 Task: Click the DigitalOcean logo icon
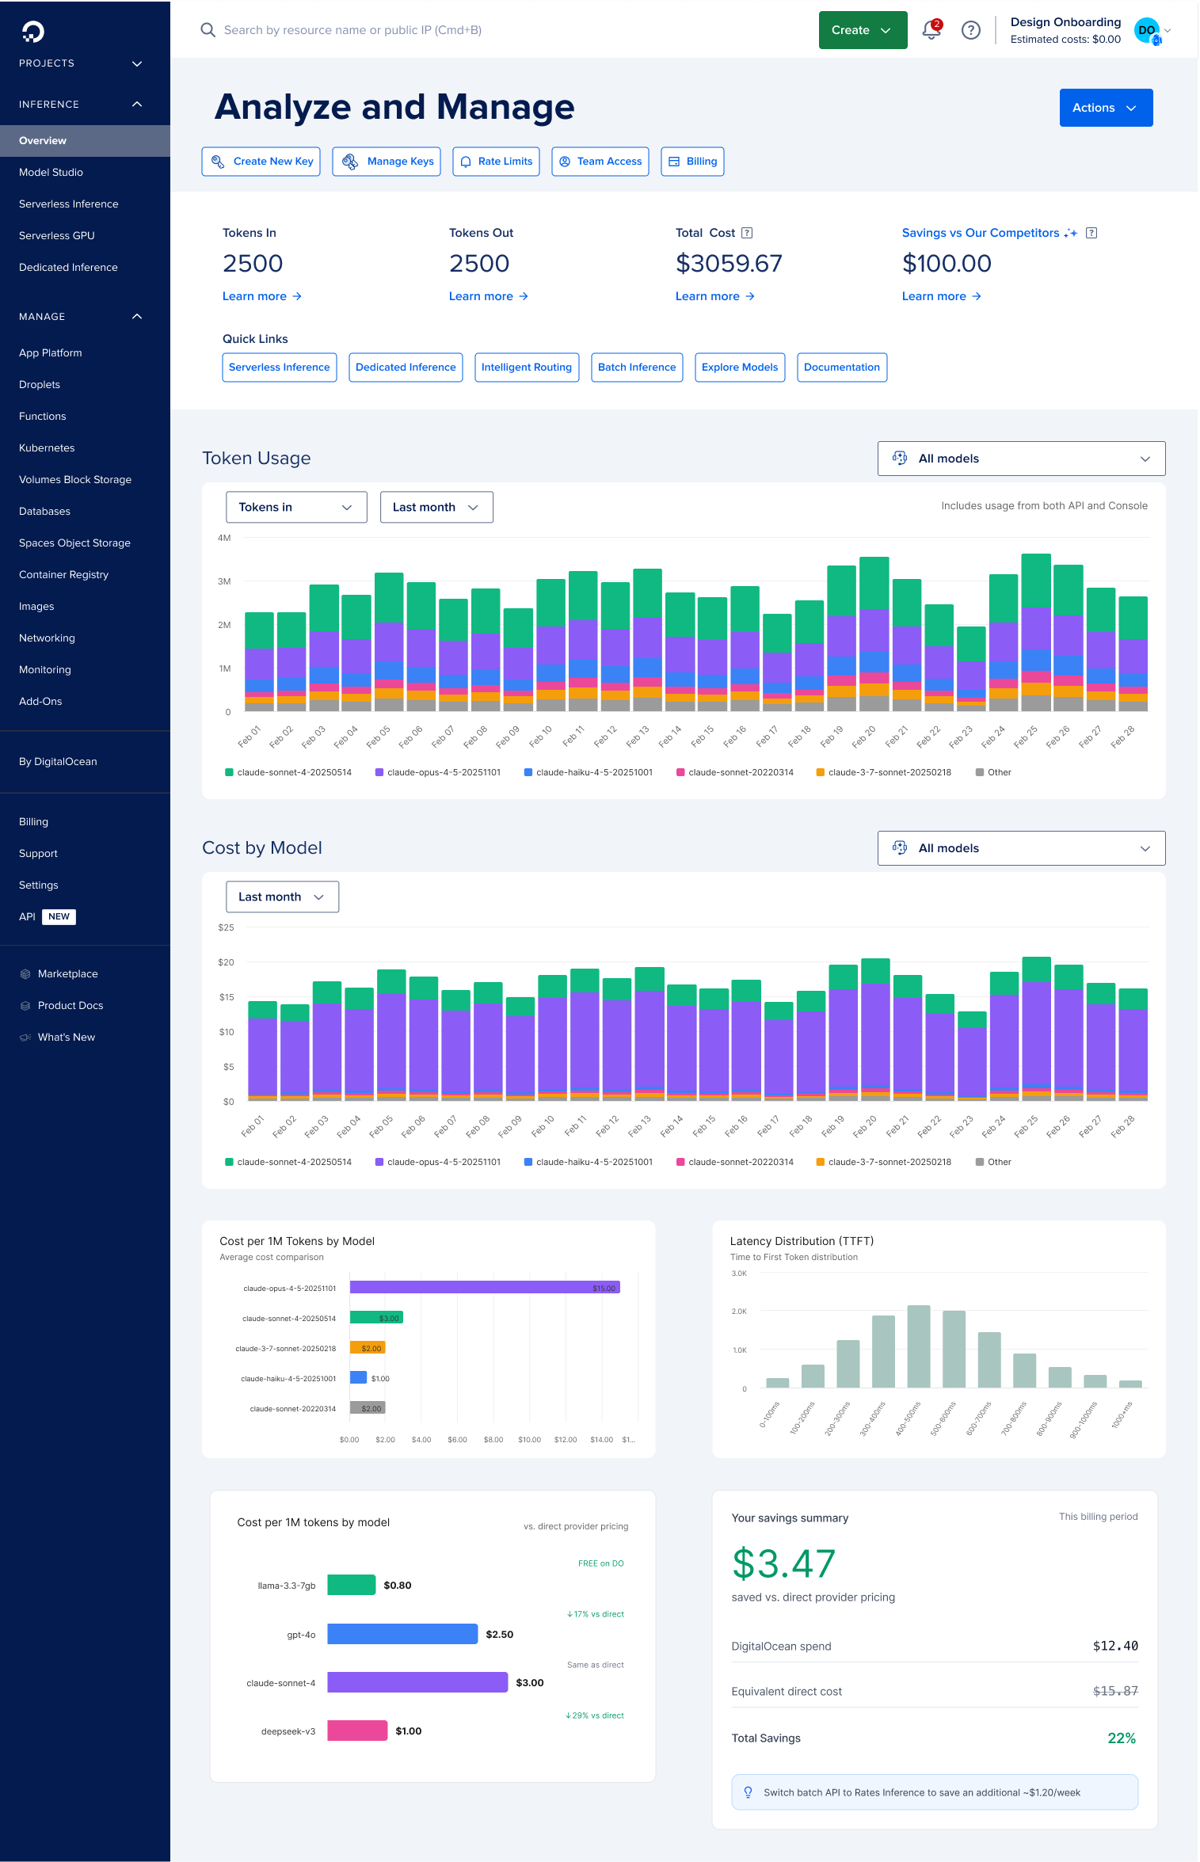coord(32,32)
